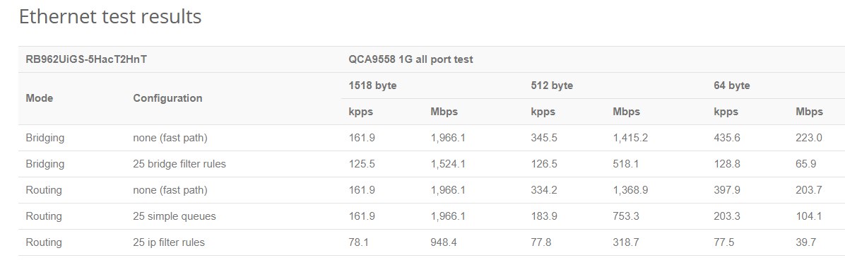The image size is (845, 265).
Task: Select the 25 simple queues configuration cell
Action: click(x=174, y=216)
